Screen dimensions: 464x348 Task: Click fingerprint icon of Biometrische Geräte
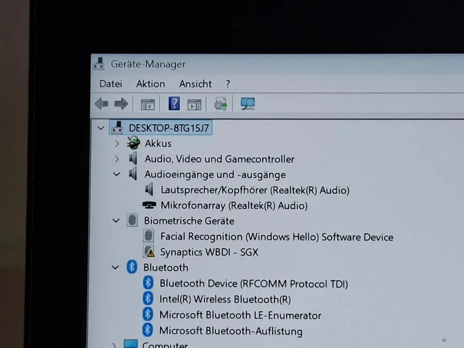[132, 220]
